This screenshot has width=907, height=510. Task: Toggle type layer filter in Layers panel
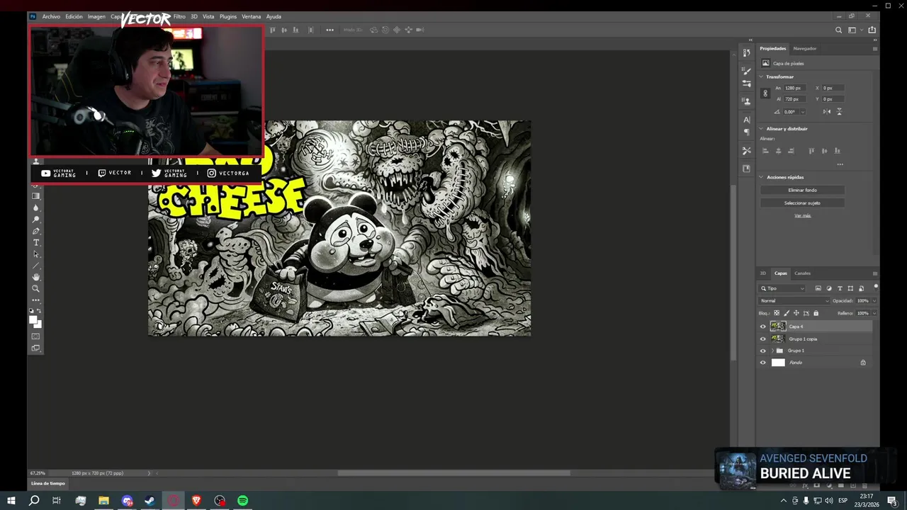coord(840,288)
